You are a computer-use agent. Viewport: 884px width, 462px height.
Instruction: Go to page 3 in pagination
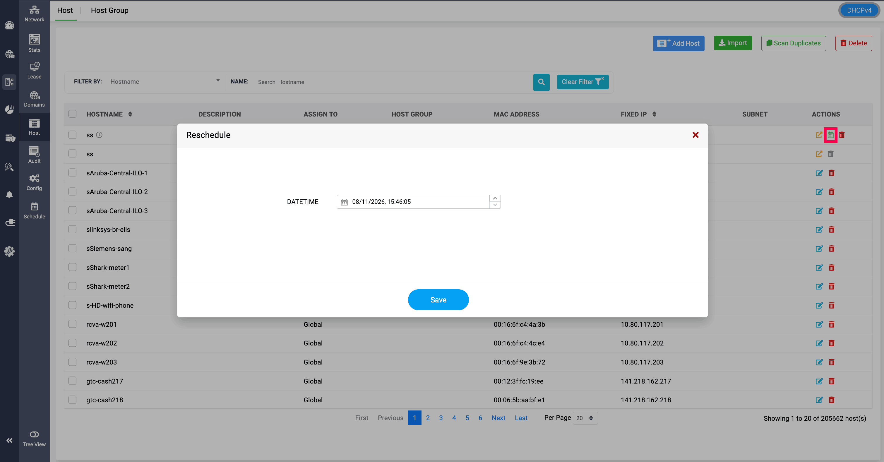pyautogui.click(x=441, y=418)
